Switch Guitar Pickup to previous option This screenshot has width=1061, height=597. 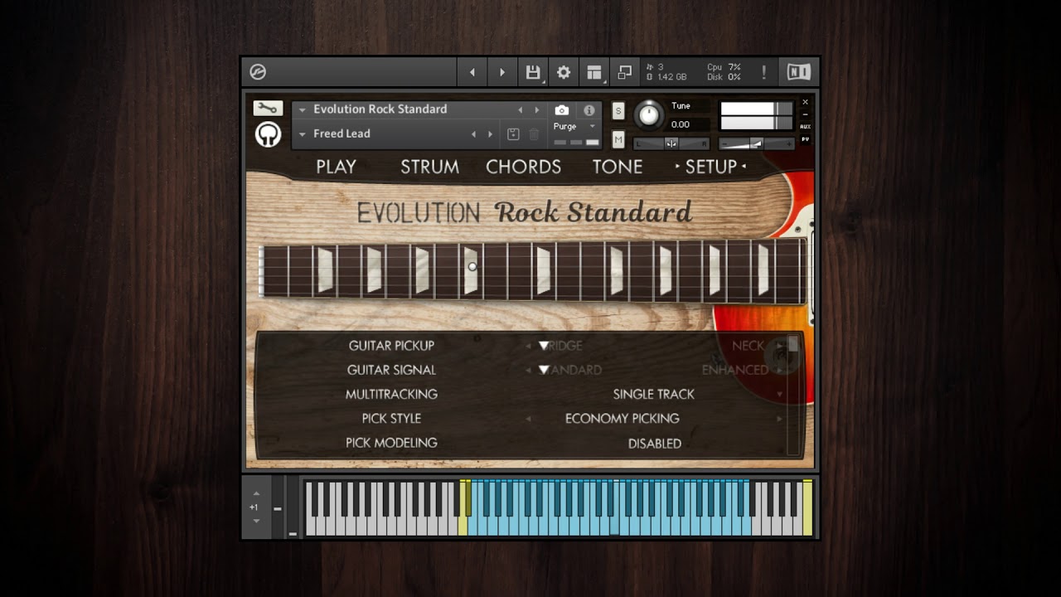pyautogui.click(x=529, y=346)
